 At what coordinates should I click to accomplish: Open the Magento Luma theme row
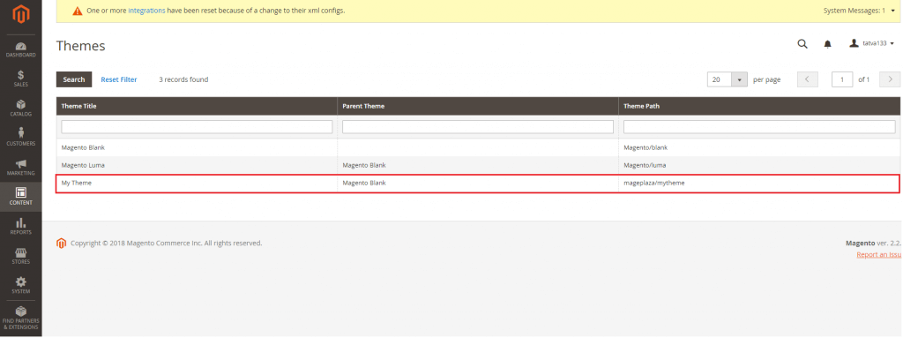point(478,166)
